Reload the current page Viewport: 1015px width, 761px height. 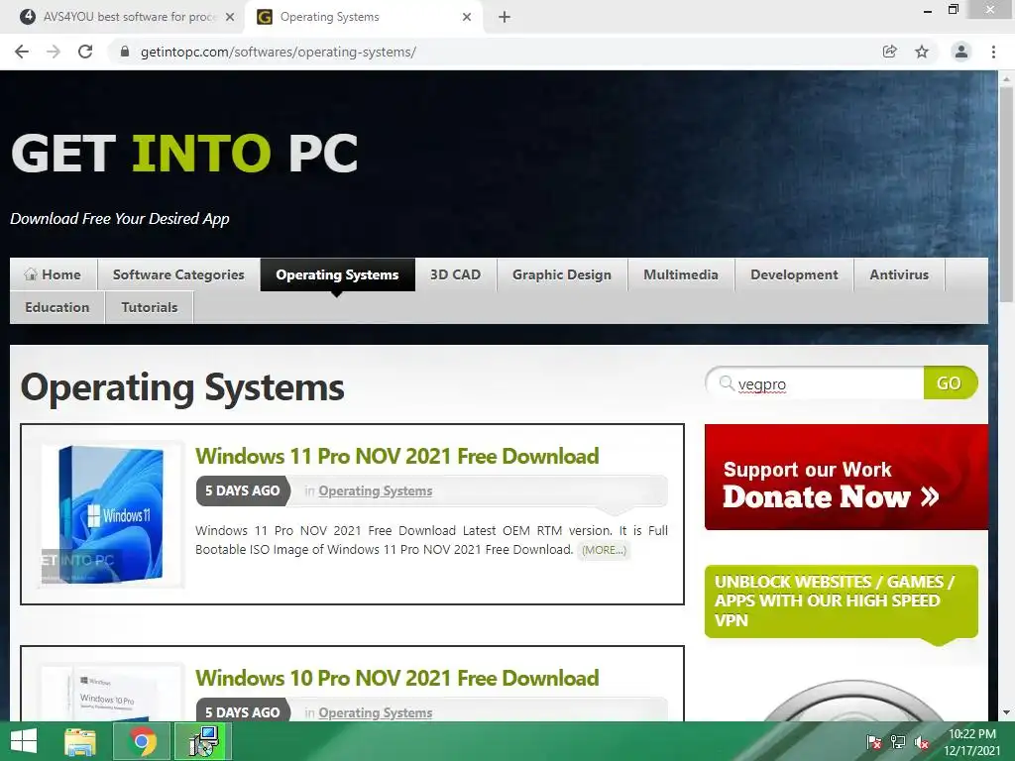pos(85,52)
